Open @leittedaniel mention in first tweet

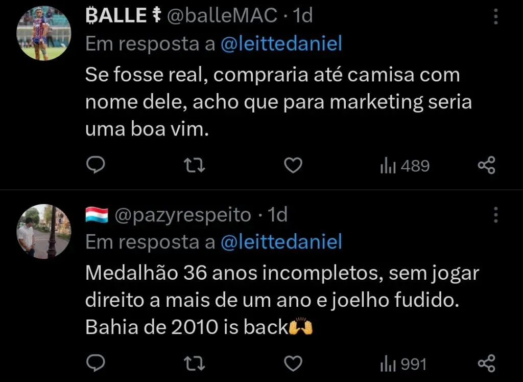[281, 44]
